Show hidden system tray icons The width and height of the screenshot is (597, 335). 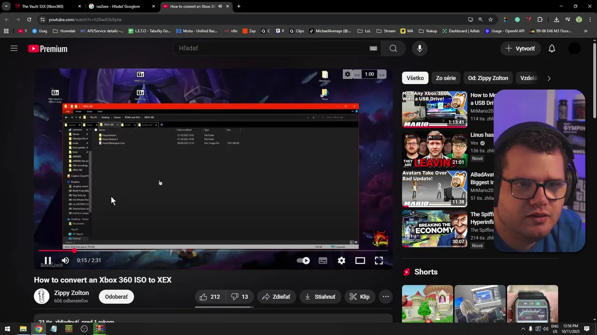click(523, 329)
